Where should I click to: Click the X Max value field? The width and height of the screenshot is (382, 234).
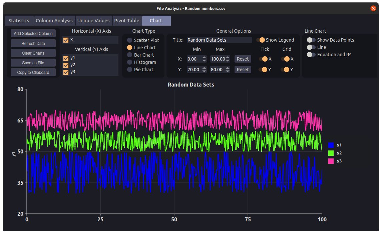[218, 59]
